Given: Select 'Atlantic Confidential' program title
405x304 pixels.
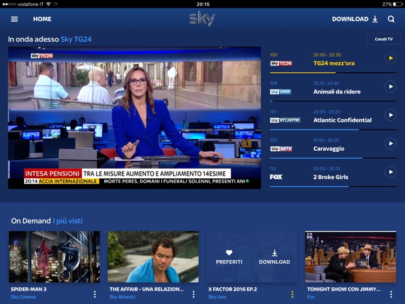Looking at the screenshot, I should (x=342, y=120).
